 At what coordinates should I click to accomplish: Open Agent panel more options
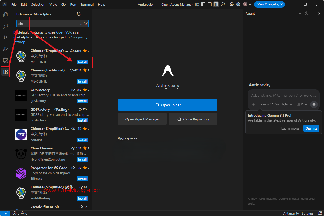[x=313, y=13]
